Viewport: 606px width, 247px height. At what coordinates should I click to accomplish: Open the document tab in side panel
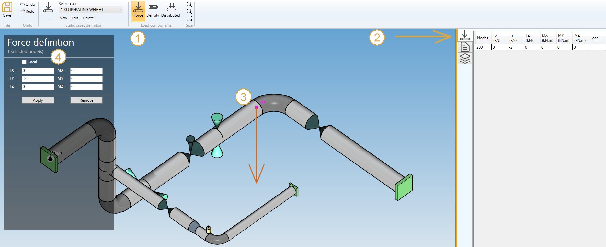coord(465,47)
